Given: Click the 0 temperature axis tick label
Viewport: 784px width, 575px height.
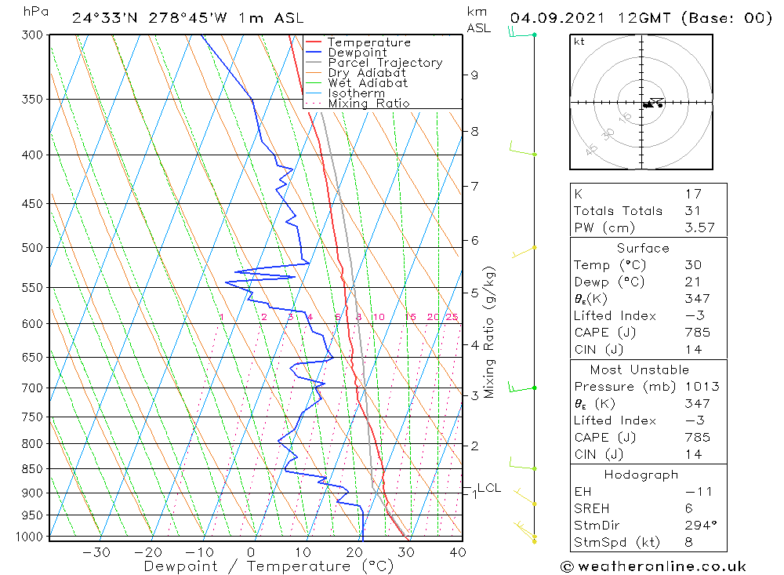Looking at the screenshot, I should click(x=251, y=552).
